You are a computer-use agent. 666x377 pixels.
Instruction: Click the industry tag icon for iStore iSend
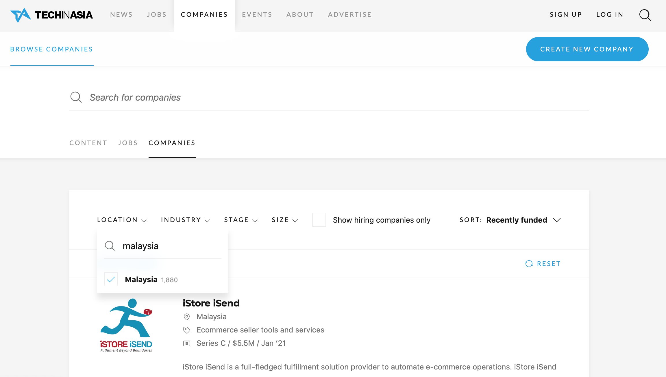pyautogui.click(x=187, y=330)
